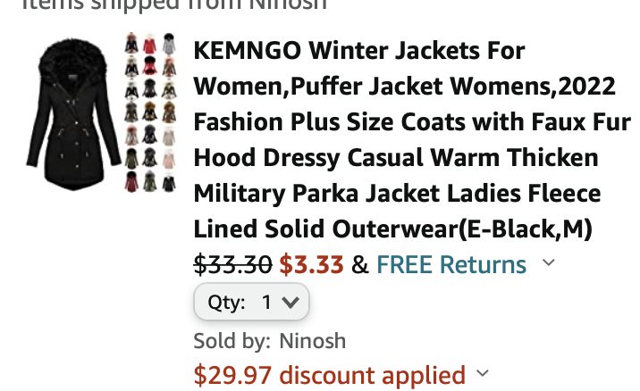This screenshot has width=640, height=391.
Task: Click the chevron arrow inside the Qty selector
Action: 291,303
